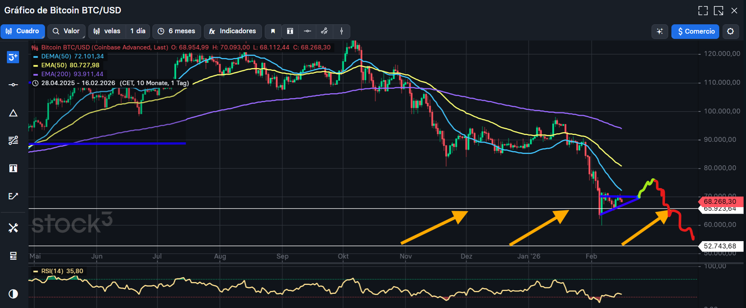Screen dimensions: 746x308
Task: Open the Indicadores button
Action: click(233, 31)
